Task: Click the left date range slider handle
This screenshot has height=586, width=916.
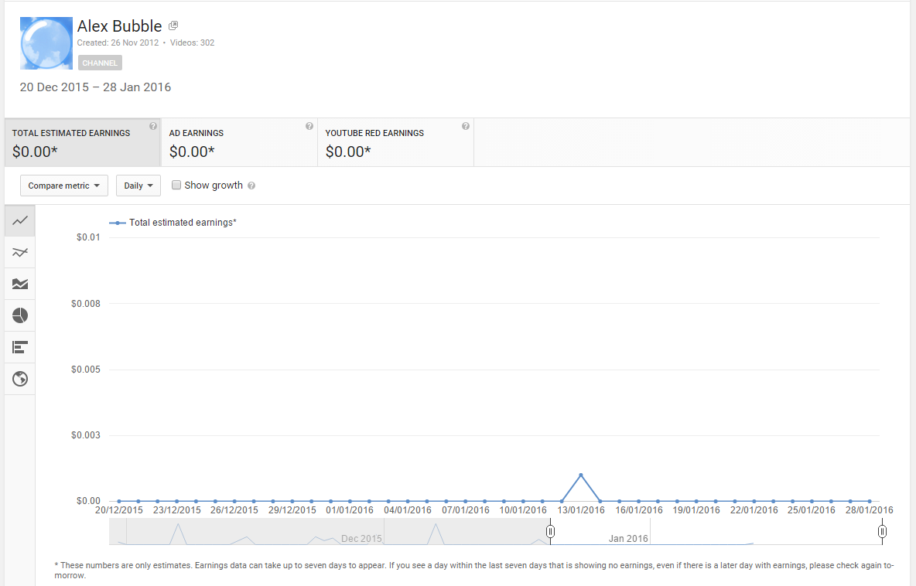Action: [550, 532]
